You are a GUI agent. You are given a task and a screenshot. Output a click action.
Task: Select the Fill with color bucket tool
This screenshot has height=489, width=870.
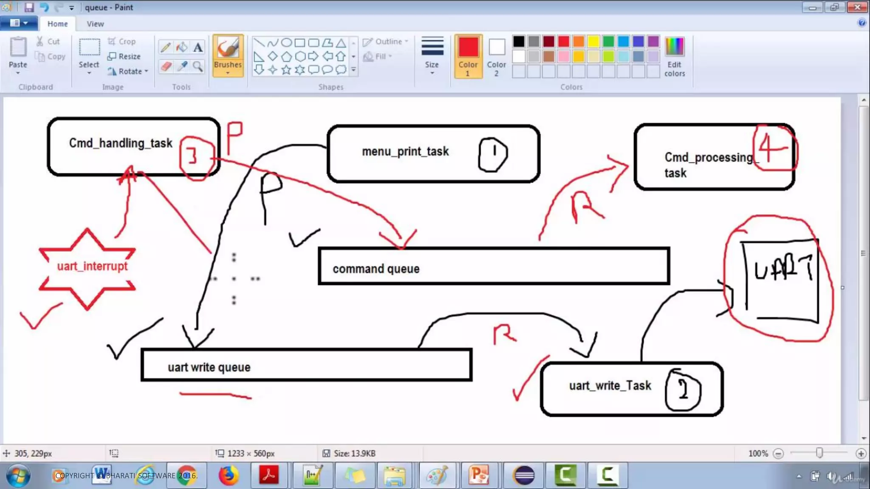182,48
